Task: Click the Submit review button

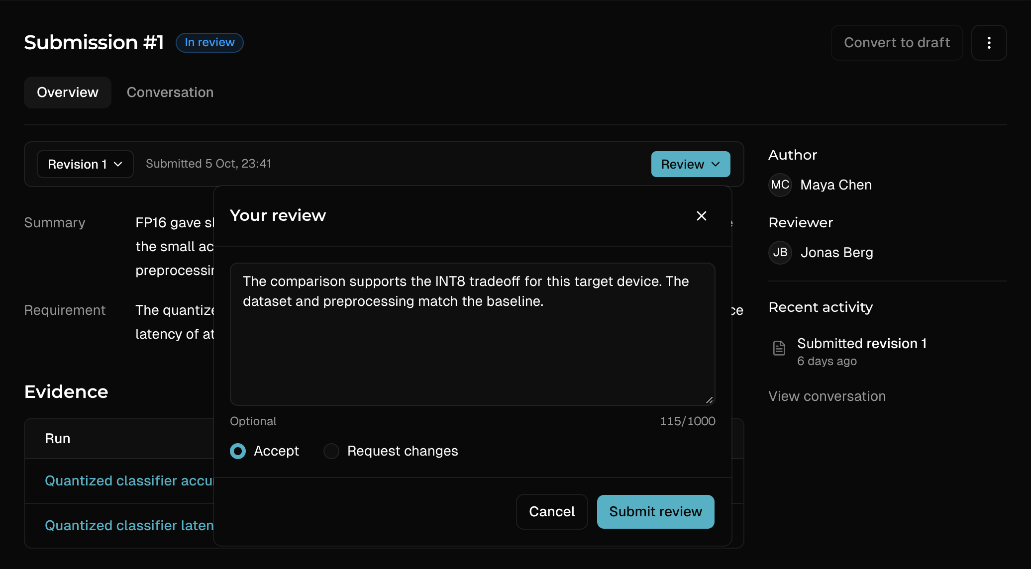Action: point(656,512)
